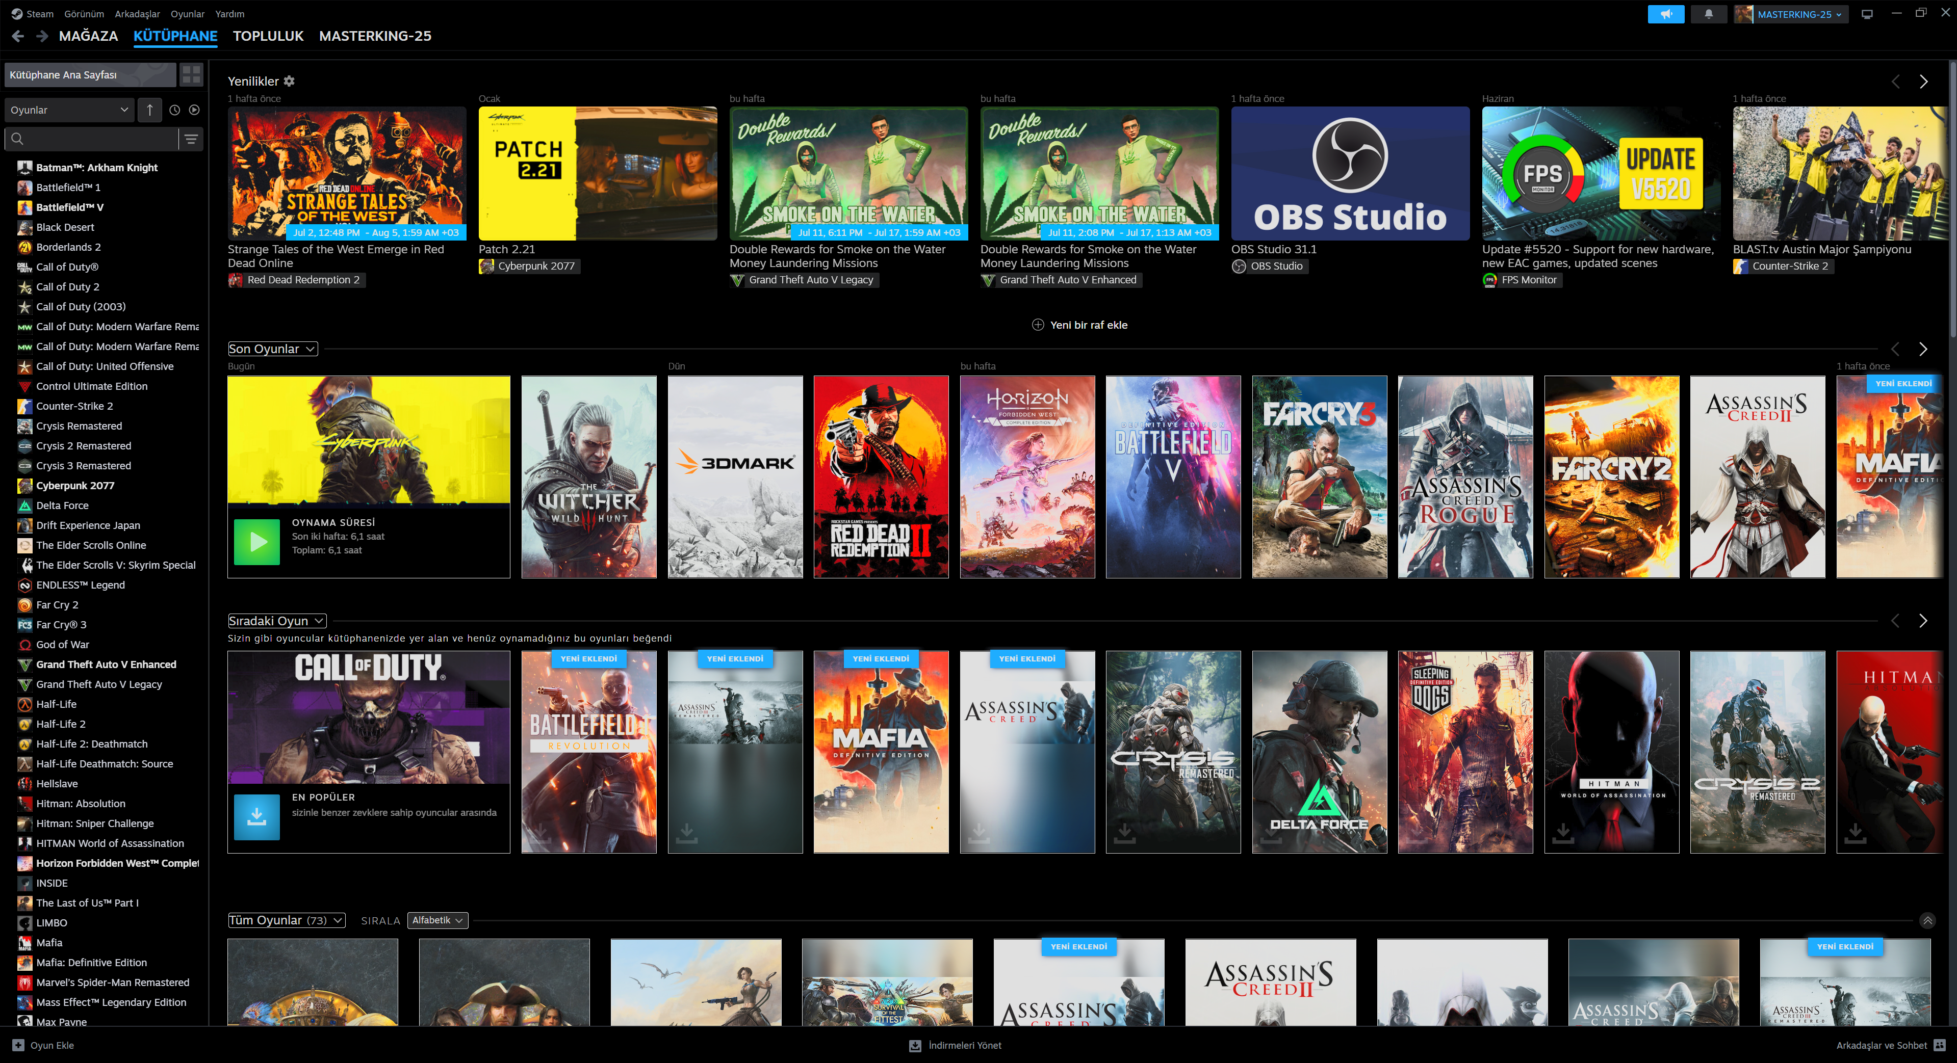This screenshot has height=1063, width=1957.
Task: Collapse Tüm Oyunlar shelf with double chevron
Action: (1927, 920)
